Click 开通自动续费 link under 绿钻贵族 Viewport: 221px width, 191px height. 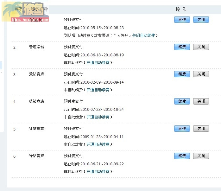pos(98,172)
